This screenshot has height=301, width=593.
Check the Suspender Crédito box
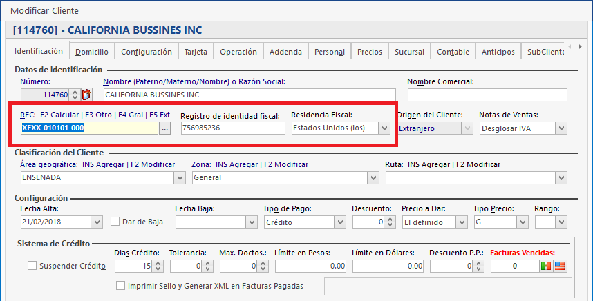(x=32, y=266)
